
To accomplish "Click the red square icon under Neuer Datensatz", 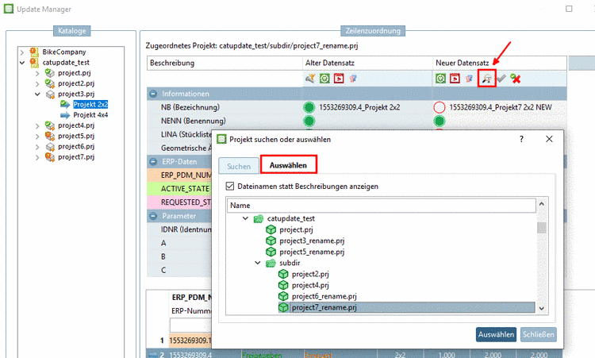I will (455, 79).
